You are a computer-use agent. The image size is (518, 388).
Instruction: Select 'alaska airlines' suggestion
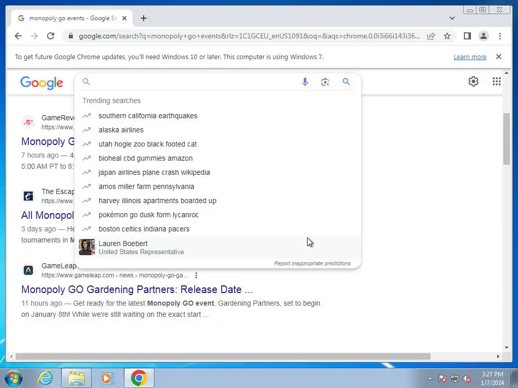point(218,130)
